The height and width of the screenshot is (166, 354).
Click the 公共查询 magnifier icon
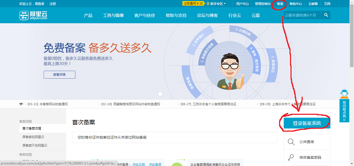tap(291, 142)
